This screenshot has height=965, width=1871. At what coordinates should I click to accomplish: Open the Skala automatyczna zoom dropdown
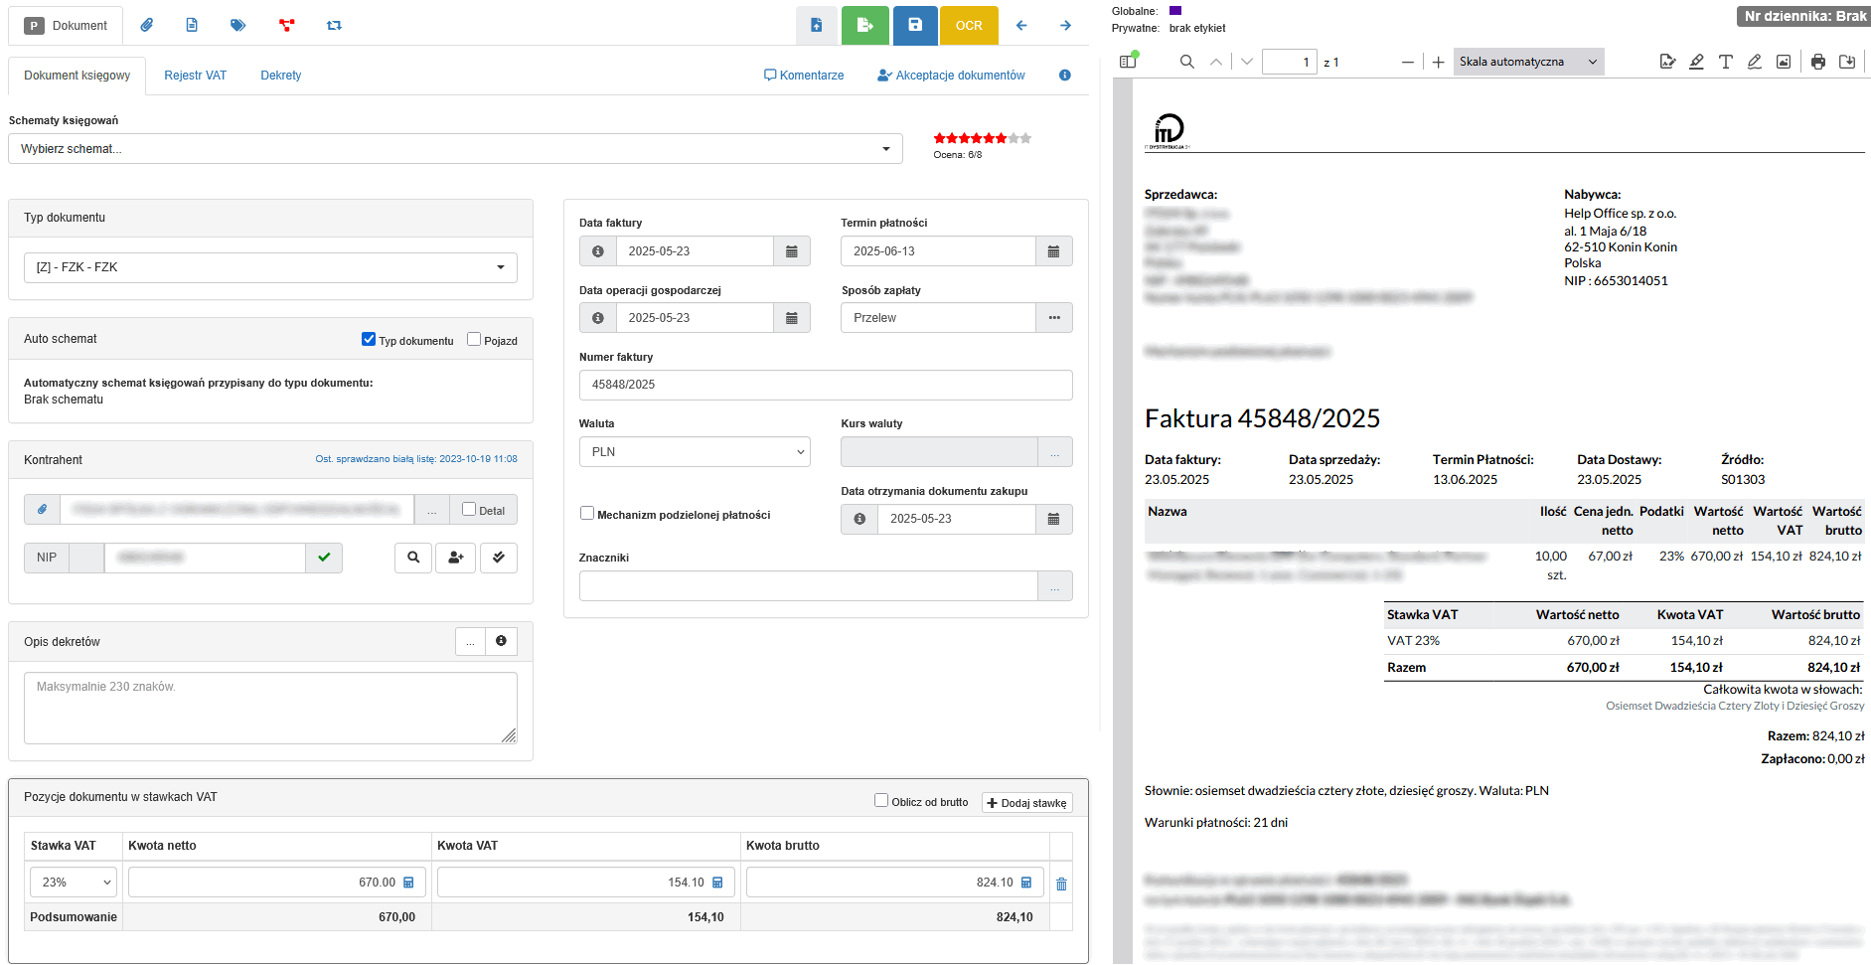1528,62
